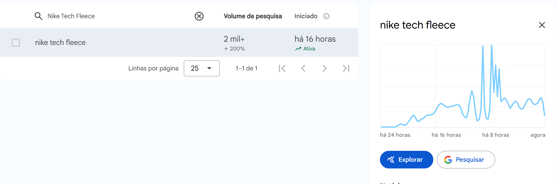Sort by the Volume de pesquisa column

click(x=253, y=16)
